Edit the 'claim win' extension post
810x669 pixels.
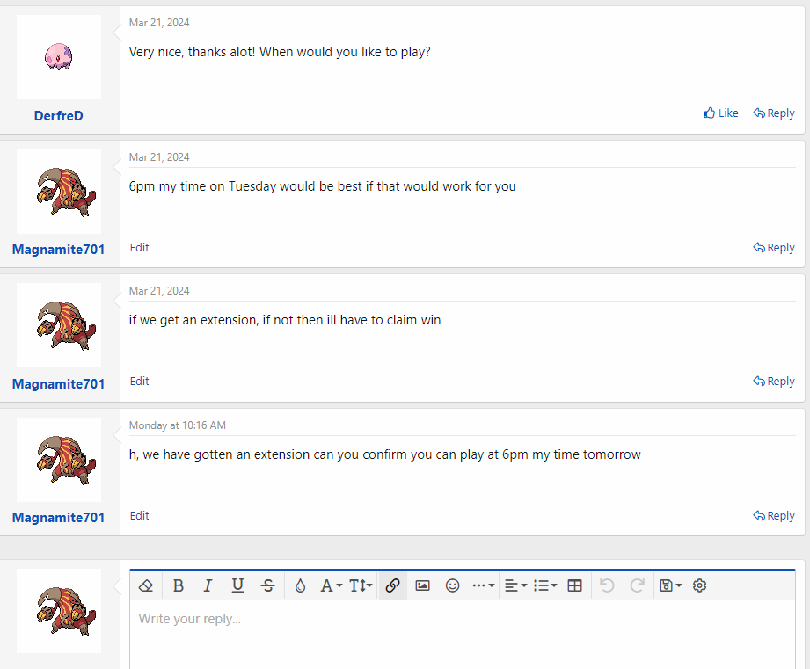[139, 382]
